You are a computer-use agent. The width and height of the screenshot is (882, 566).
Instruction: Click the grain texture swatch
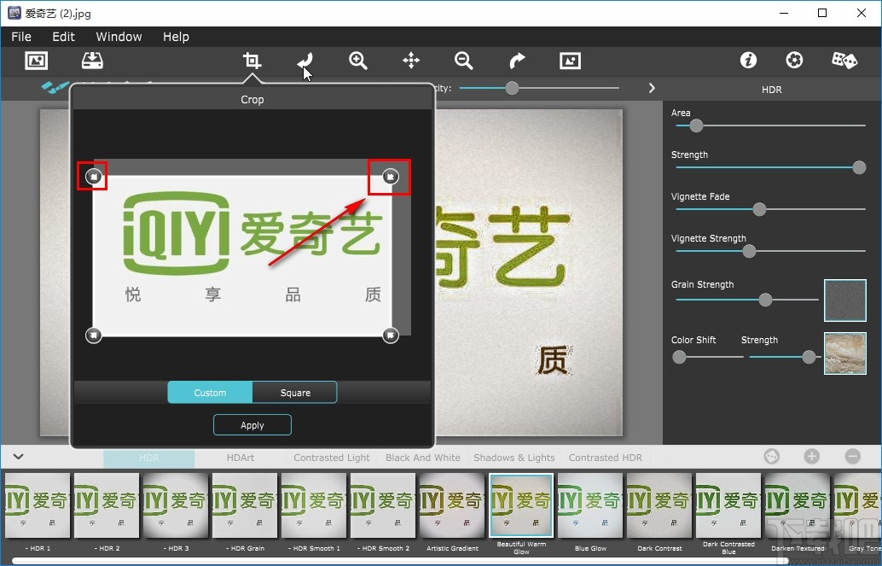pos(844,301)
